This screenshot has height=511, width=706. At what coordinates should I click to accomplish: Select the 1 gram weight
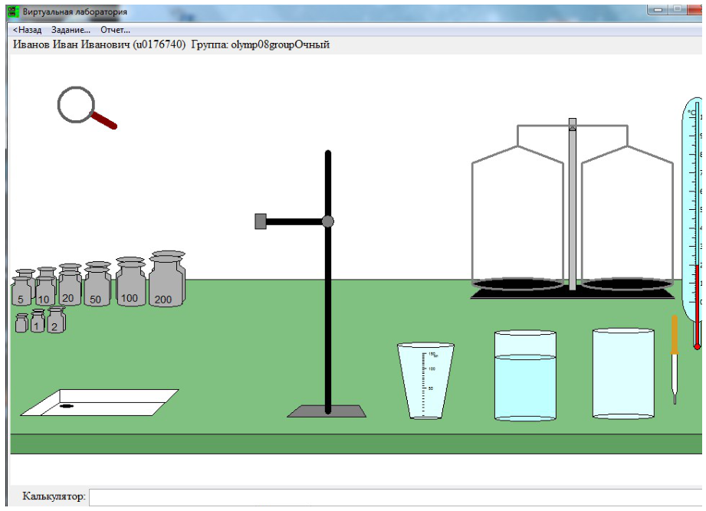click(x=38, y=321)
